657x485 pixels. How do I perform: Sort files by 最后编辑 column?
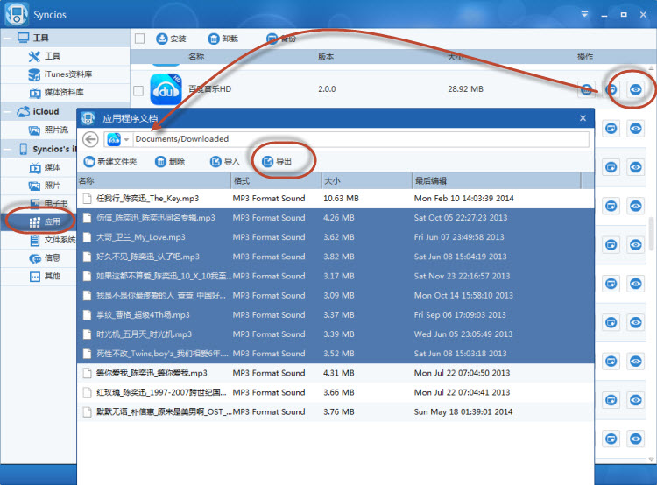496,180
